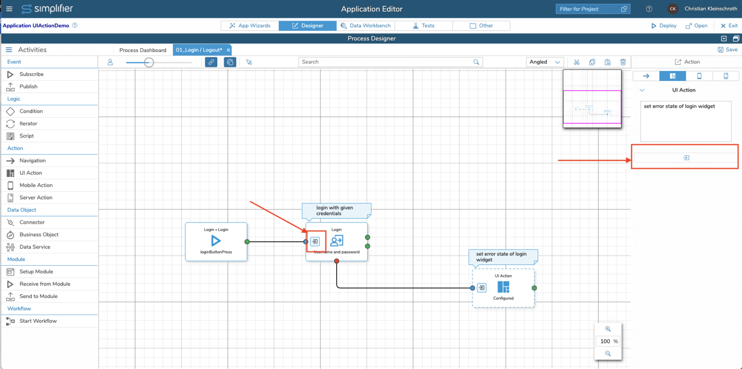Paste shape from clipboard icon
Image resolution: width=742 pixels, height=369 pixels.
coord(607,62)
